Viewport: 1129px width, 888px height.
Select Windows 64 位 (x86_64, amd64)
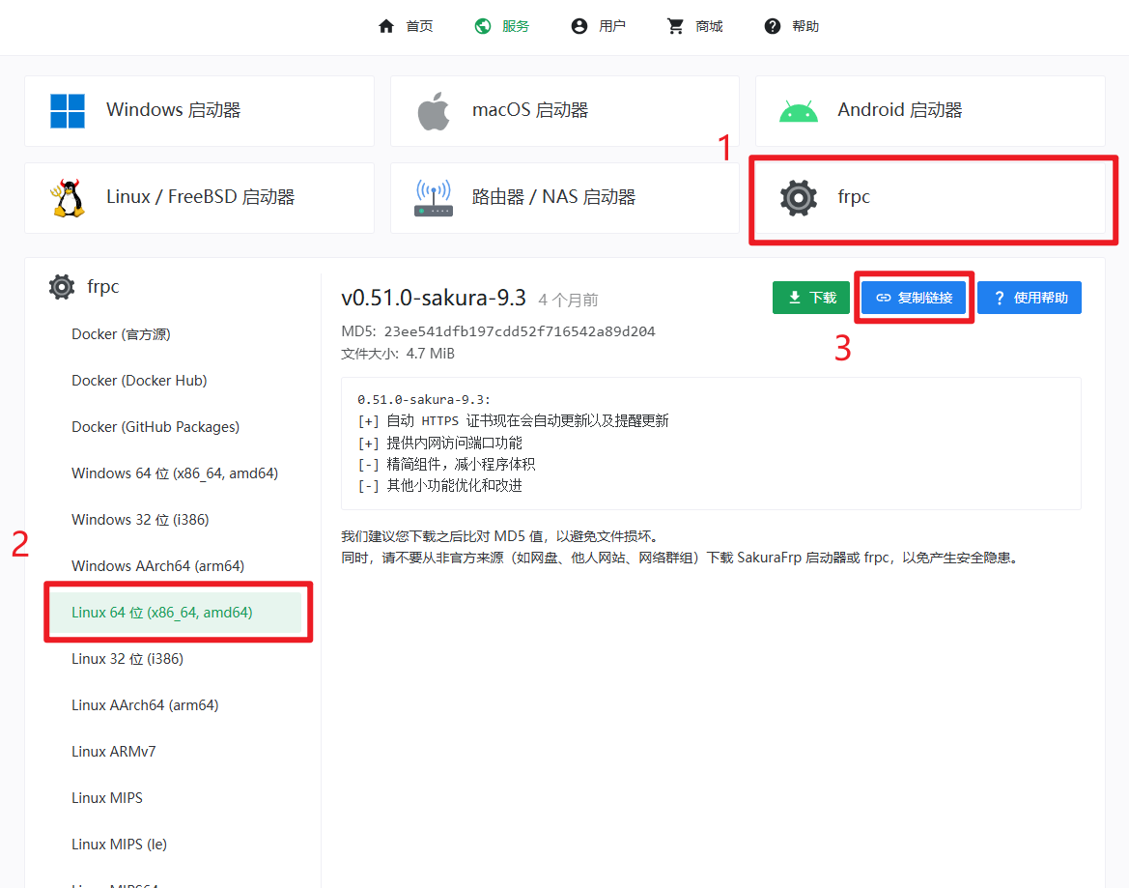(x=175, y=473)
